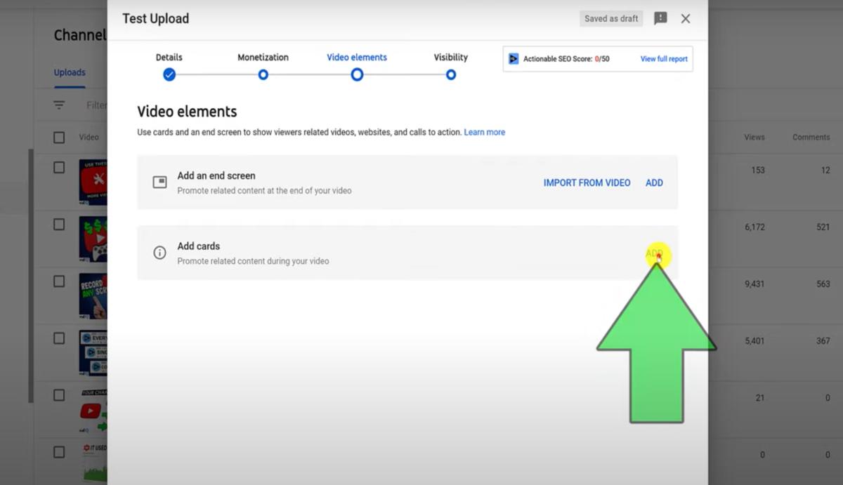Click the Saved as draft indicator
This screenshot has height=485, width=843.
(x=610, y=18)
